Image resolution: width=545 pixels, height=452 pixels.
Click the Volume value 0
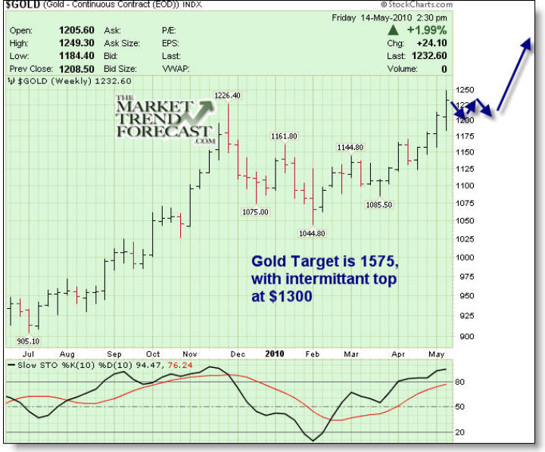pos(444,69)
